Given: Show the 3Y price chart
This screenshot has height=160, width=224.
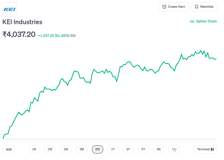Looking at the screenshot, I should click(128, 149).
